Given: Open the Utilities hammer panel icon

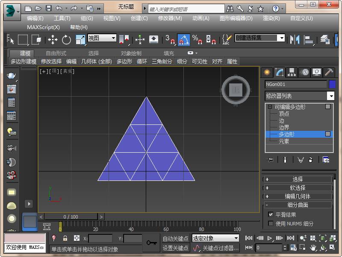Looking at the screenshot, I should click(329, 72).
